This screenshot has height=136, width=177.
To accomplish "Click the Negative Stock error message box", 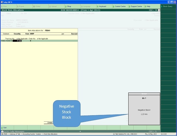I will [x=144, y=110].
